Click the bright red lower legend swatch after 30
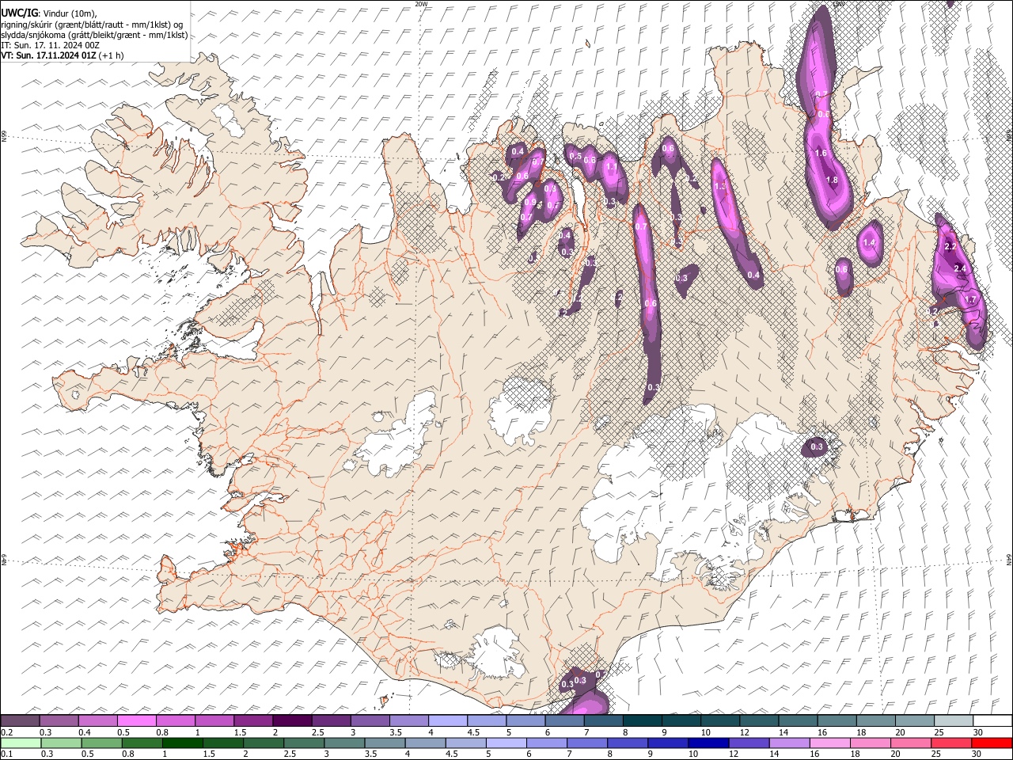Screen dimensions: 1013x760 [991, 743]
